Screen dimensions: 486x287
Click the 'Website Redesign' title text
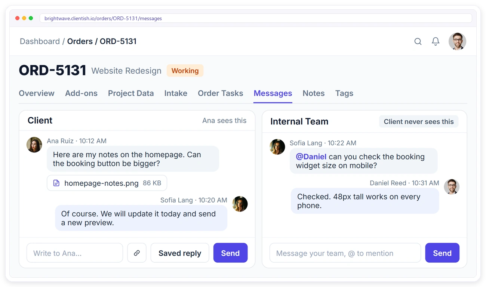pyautogui.click(x=126, y=71)
